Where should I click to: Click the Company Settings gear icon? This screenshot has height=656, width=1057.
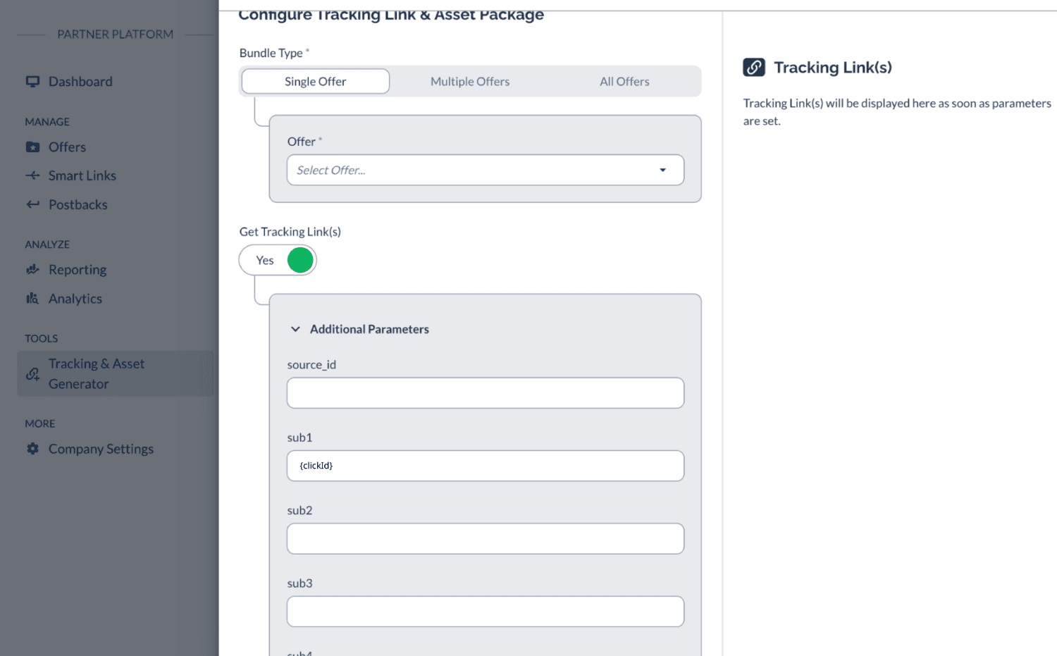32,449
